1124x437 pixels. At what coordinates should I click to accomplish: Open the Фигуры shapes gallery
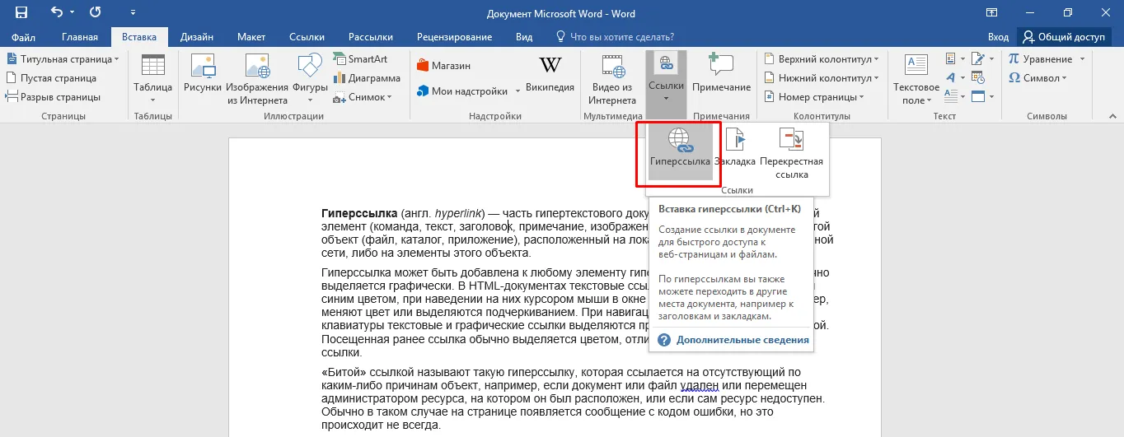[310, 79]
